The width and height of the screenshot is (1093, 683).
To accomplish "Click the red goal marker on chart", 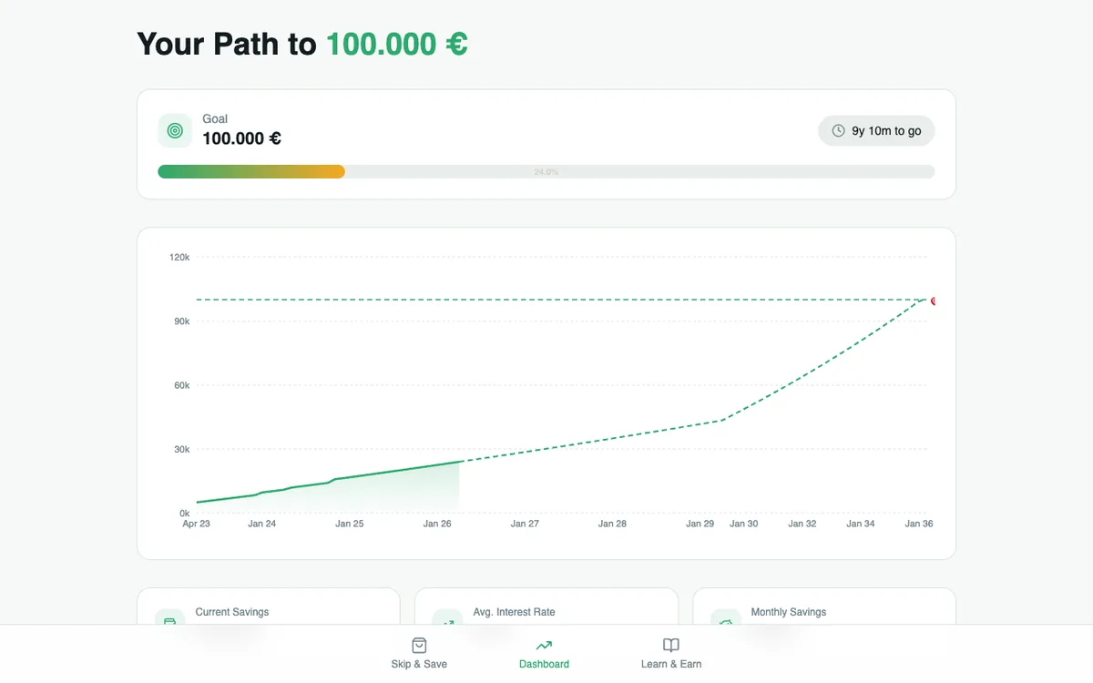I will [x=933, y=301].
